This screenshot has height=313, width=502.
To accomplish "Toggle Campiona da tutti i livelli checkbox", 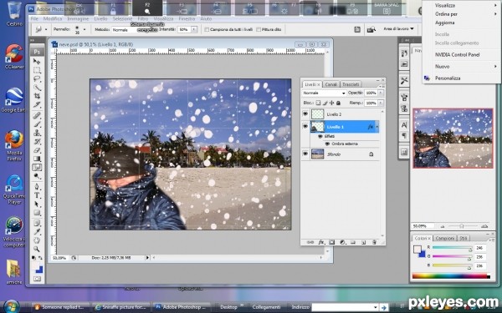I will 207,29.
